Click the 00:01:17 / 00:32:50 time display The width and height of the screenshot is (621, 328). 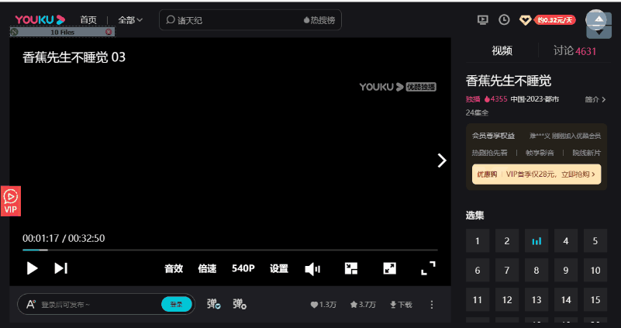point(64,238)
